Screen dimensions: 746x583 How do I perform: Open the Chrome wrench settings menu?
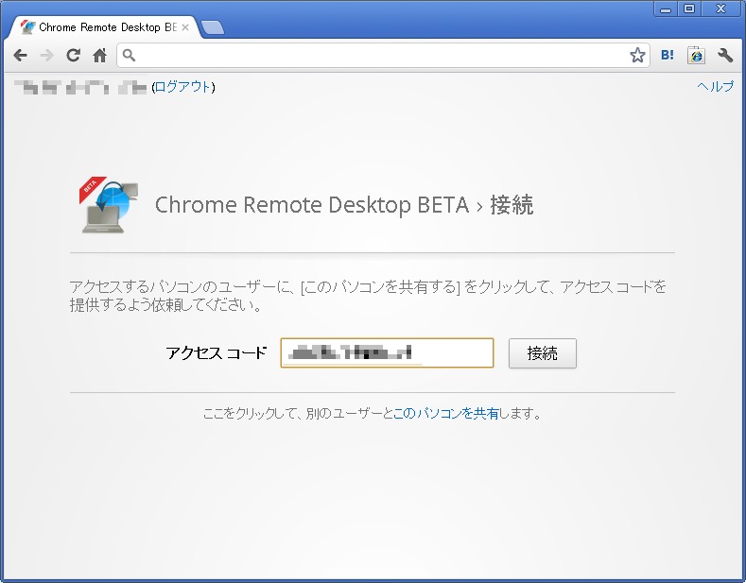(x=725, y=55)
